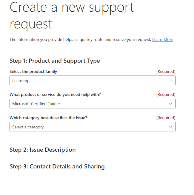Image resolution: width=194 pixels, height=195 pixels.
Task: Open the Learn More link
Action: pyautogui.click(x=163, y=39)
